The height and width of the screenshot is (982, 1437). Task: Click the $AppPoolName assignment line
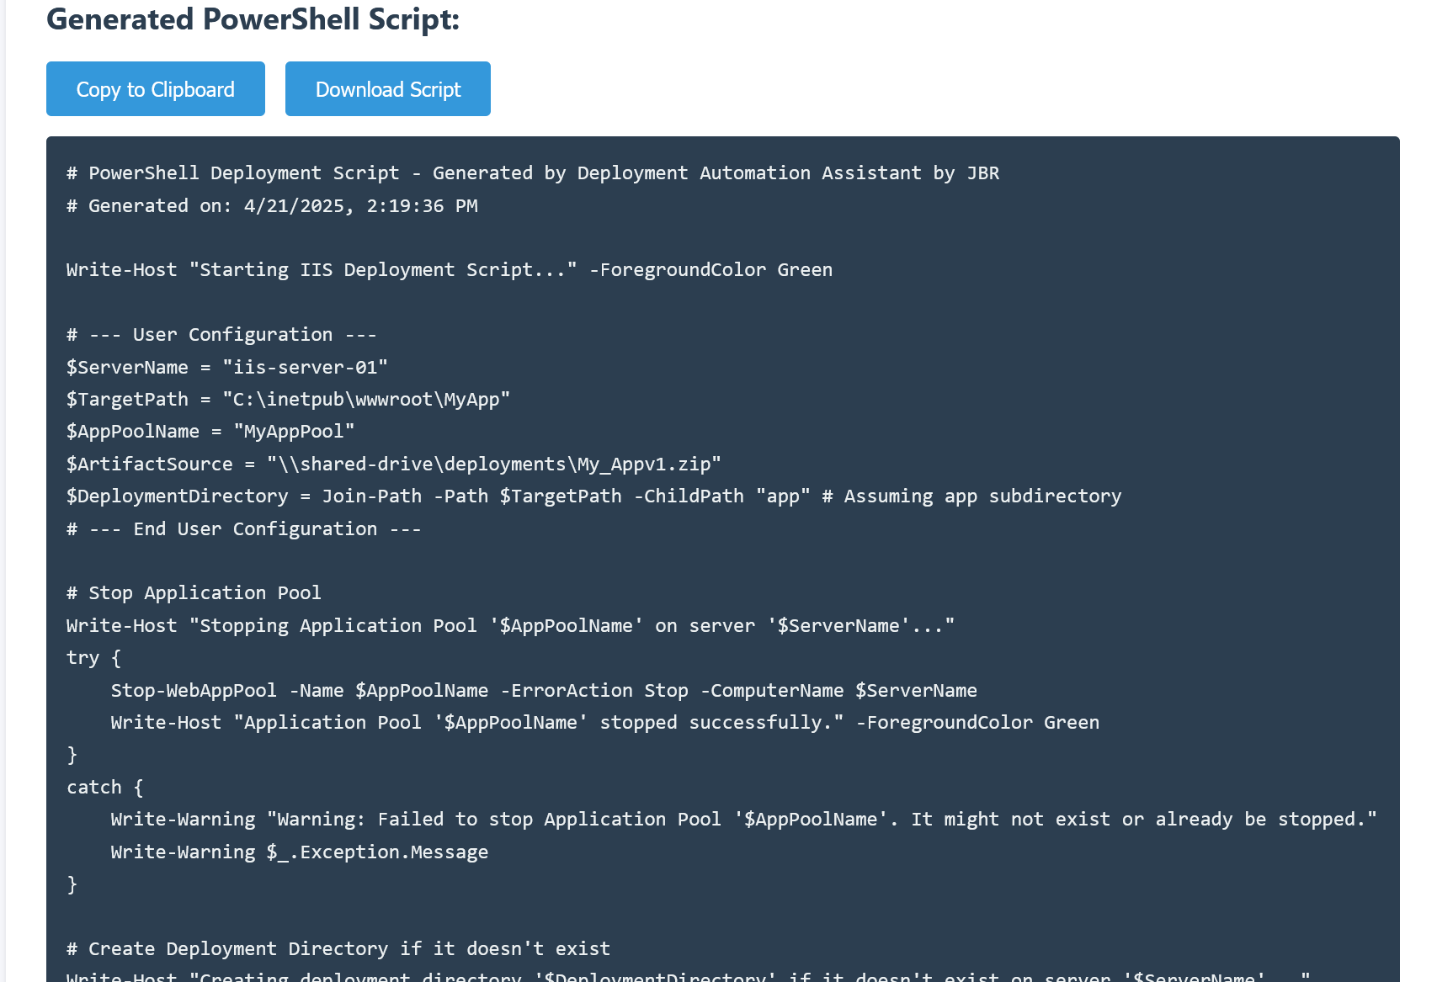210,431
